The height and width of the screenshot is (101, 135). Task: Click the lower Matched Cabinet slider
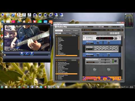pyautogui.click(x=105, y=62)
